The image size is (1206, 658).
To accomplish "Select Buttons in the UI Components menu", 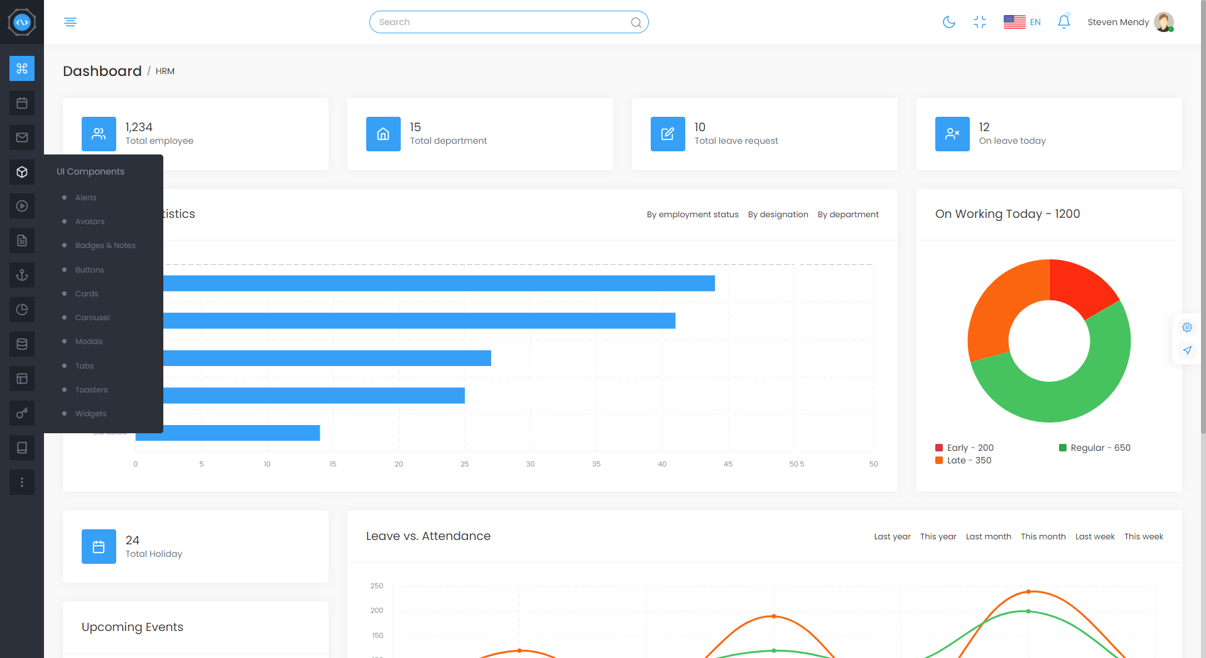I will pos(90,270).
